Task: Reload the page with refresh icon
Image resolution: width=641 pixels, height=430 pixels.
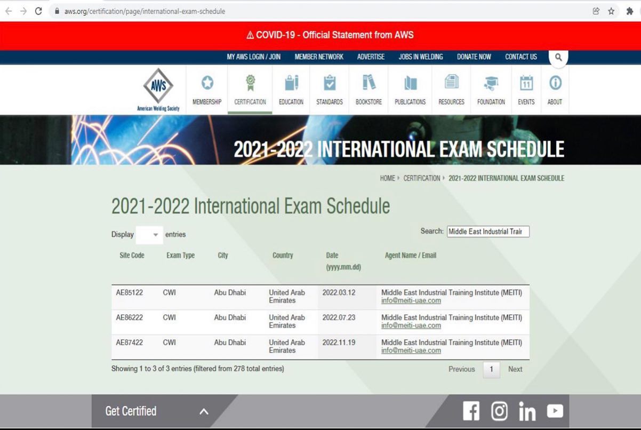Action: (38, 11)
